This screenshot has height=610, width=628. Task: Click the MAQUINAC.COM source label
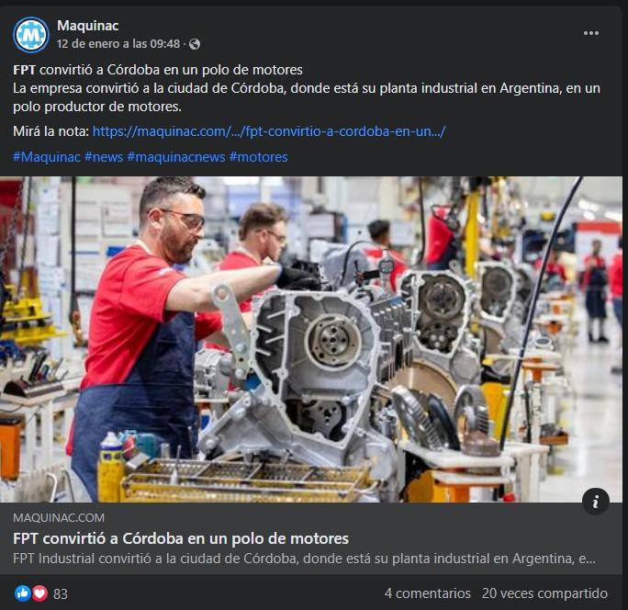coord(59,517)
